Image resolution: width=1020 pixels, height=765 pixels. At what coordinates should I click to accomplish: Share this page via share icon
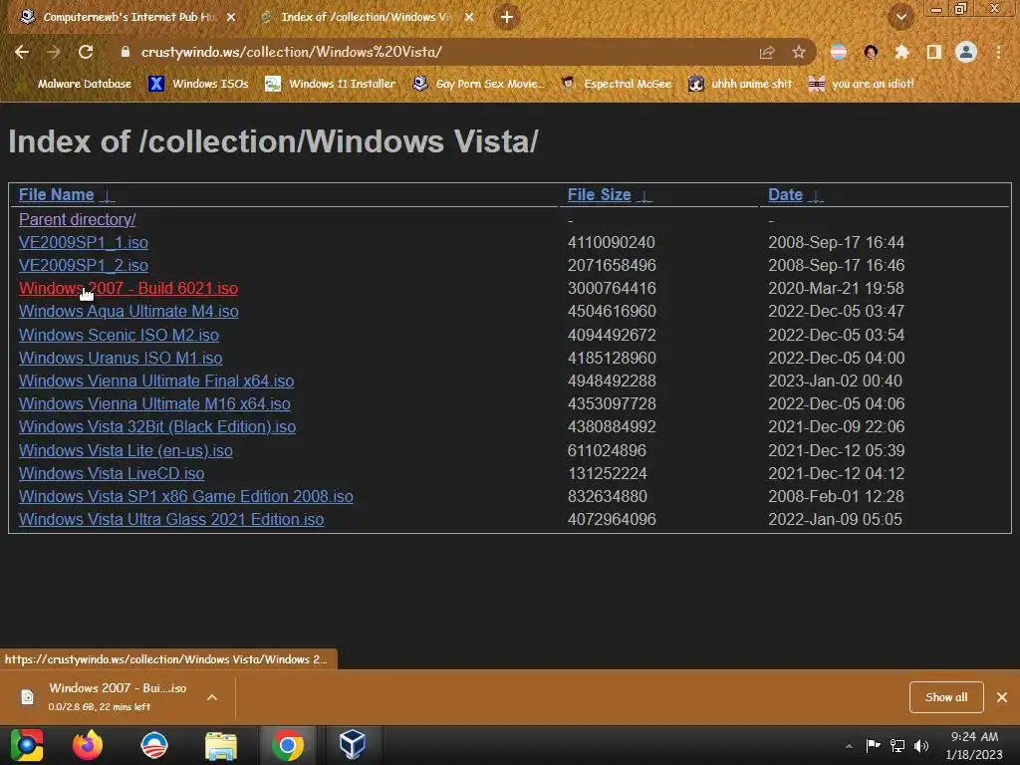767,53
